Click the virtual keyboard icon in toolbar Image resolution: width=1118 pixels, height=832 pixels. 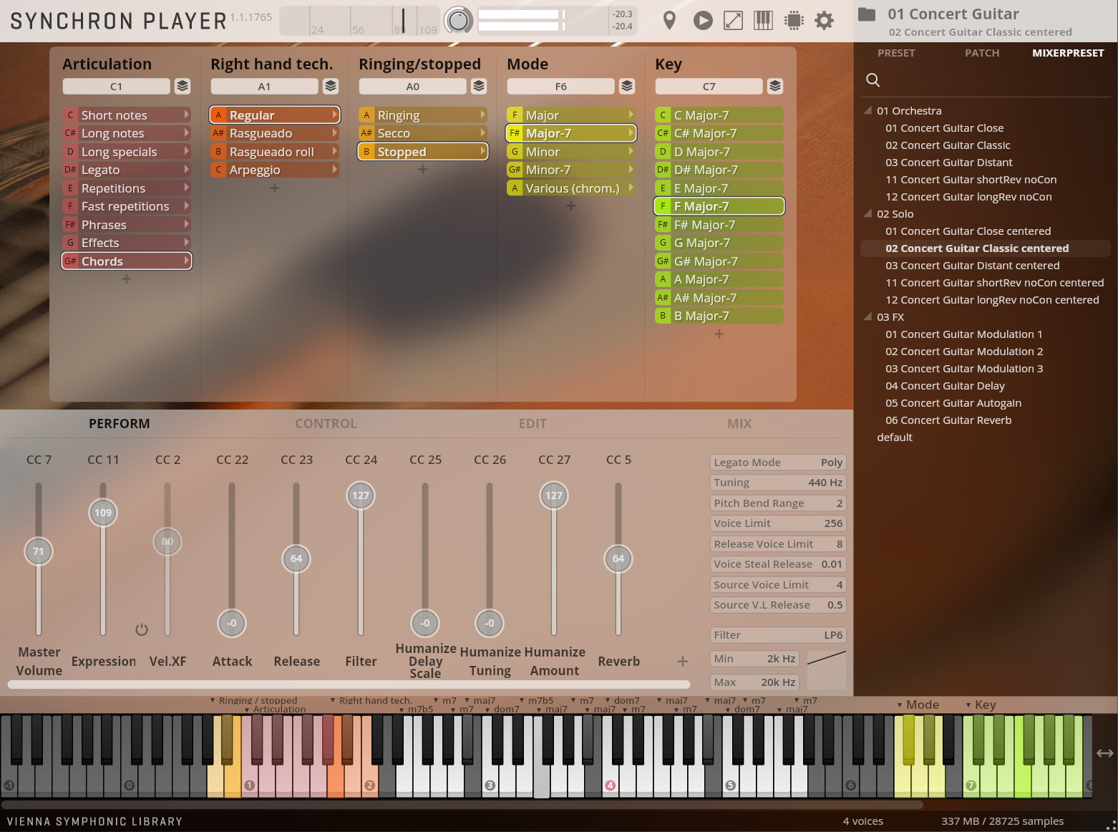(762, 20)
